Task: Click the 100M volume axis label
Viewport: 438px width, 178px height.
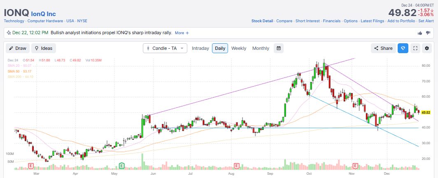Action: pos(10,154)
